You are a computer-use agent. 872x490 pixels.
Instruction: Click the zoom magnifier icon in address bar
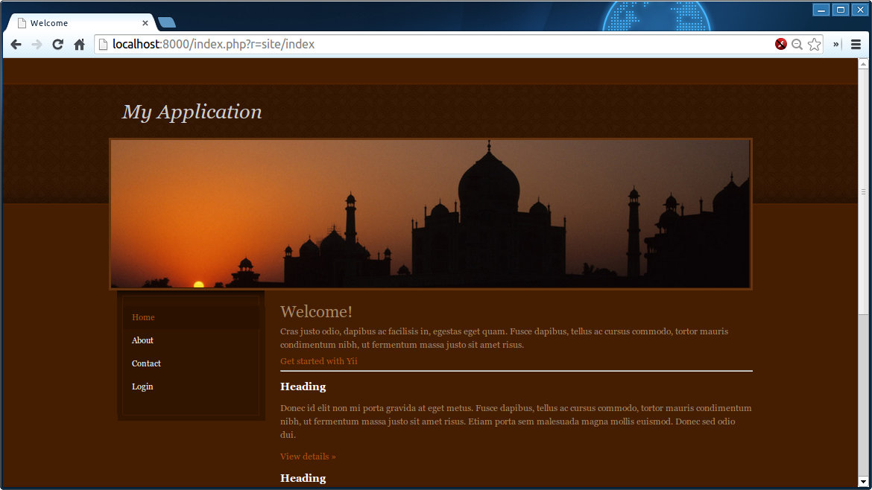(x=797, y=45)
